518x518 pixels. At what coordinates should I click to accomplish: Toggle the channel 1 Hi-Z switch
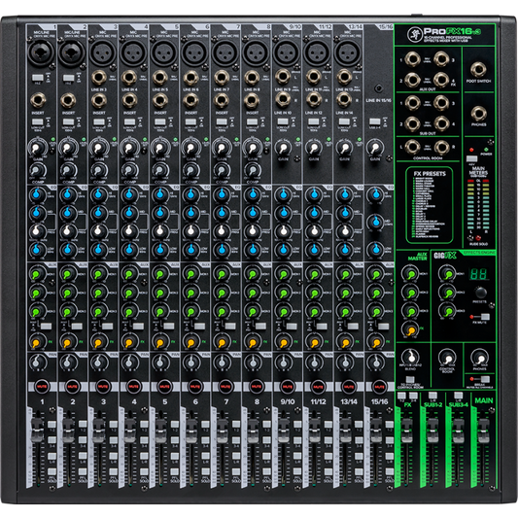click(38, 78)
